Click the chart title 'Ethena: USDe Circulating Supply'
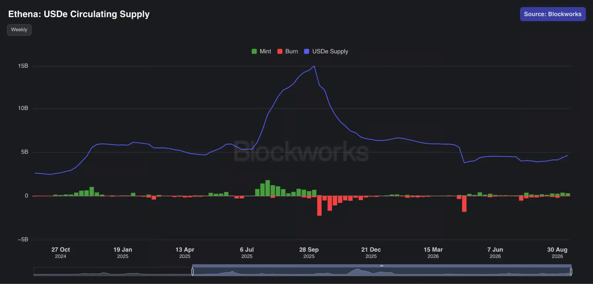The width and height of the screenshot is (593, 284). coord(79,14)
